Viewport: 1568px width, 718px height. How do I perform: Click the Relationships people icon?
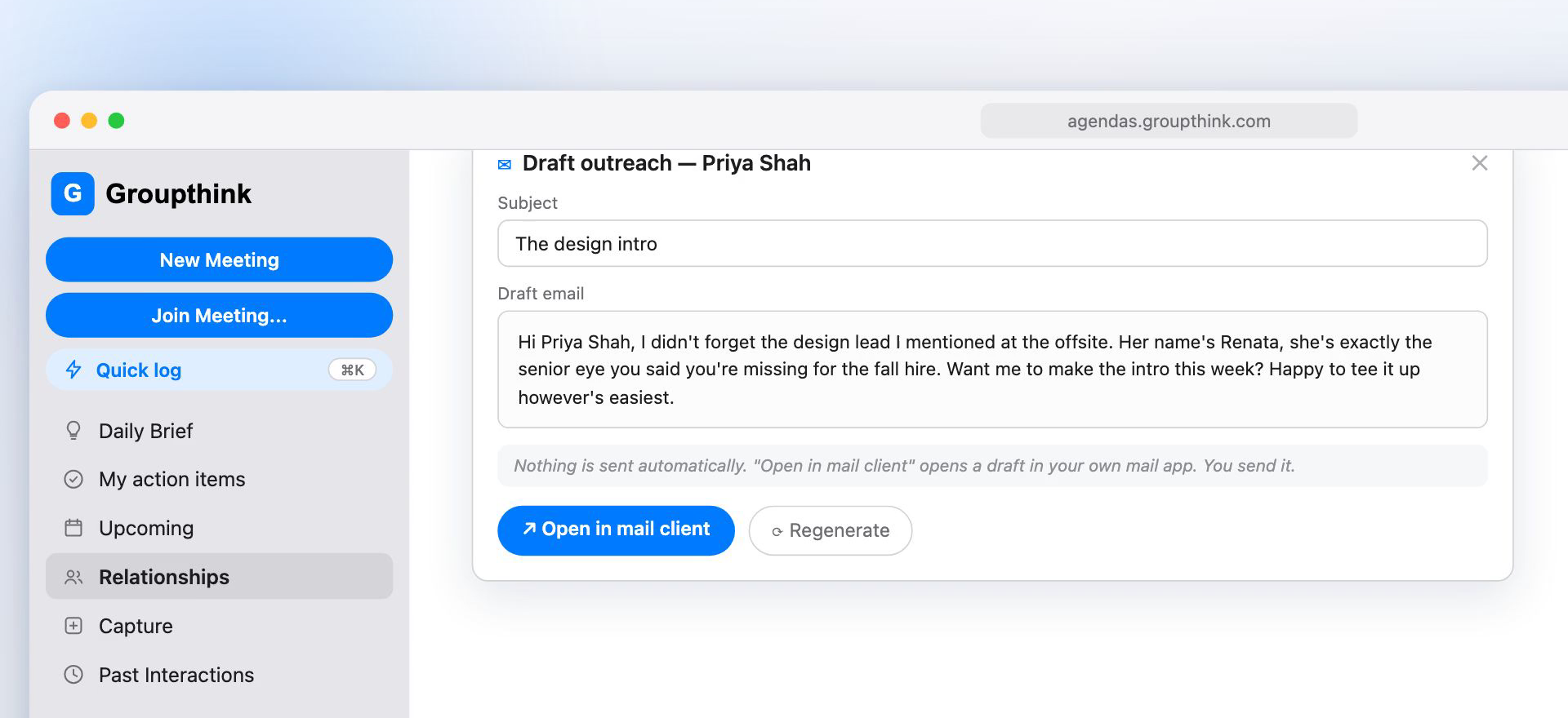tap(73, 577)
